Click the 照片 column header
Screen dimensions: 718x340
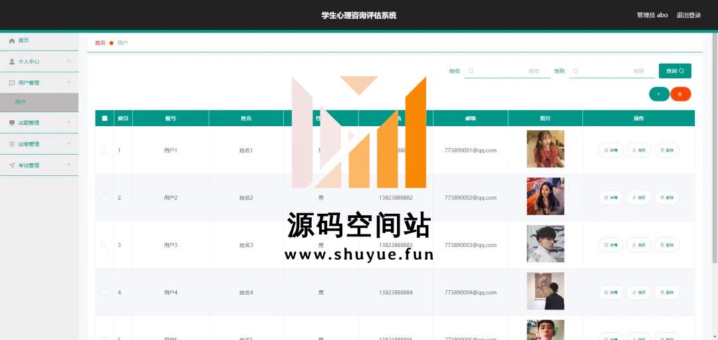point(545,118)
